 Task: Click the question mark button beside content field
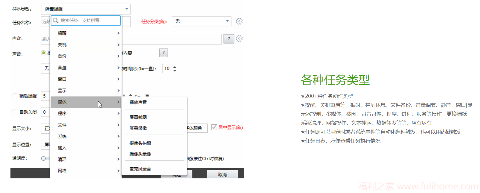pos(229,39)
